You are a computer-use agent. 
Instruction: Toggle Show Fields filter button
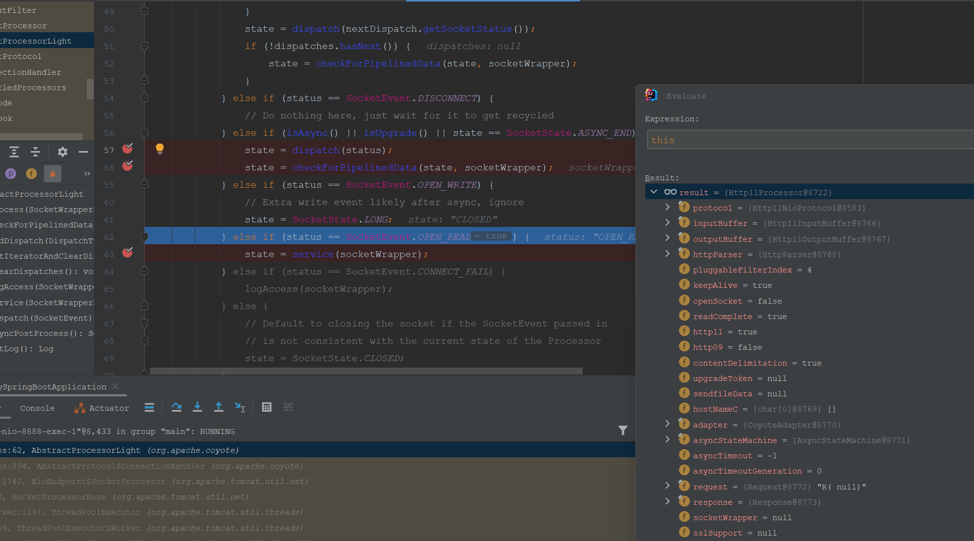tap(31, 173)
